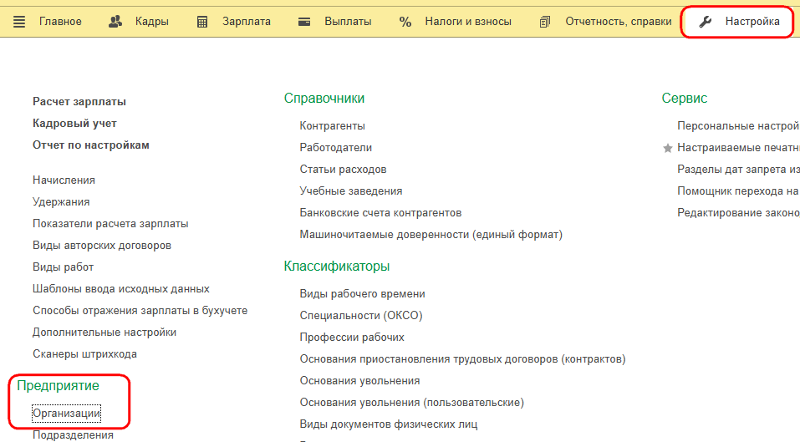Open Показатели расчета зарплаты
This screenshot has height=442, width=800.
point(110,223)
